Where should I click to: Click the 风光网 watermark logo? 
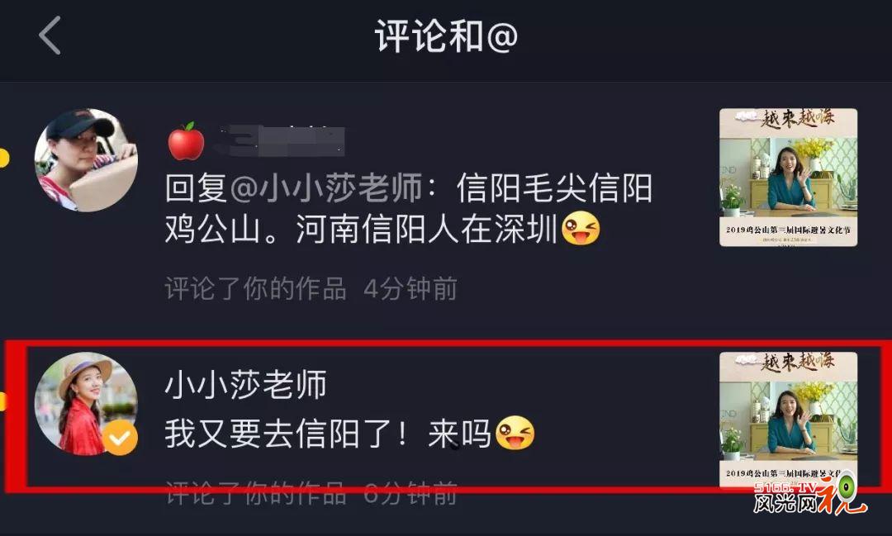tap(810, 493)
